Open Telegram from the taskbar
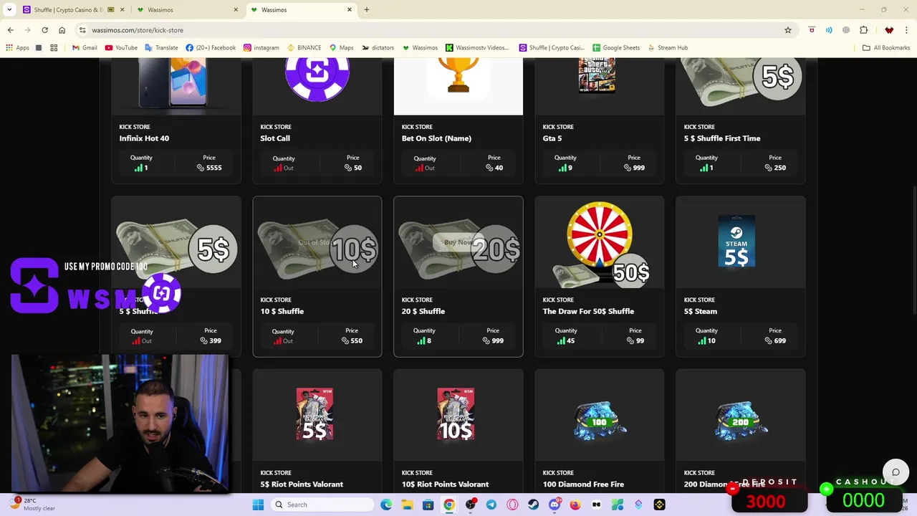The height and width of the screenshot is (516, 917). (491, 505)
